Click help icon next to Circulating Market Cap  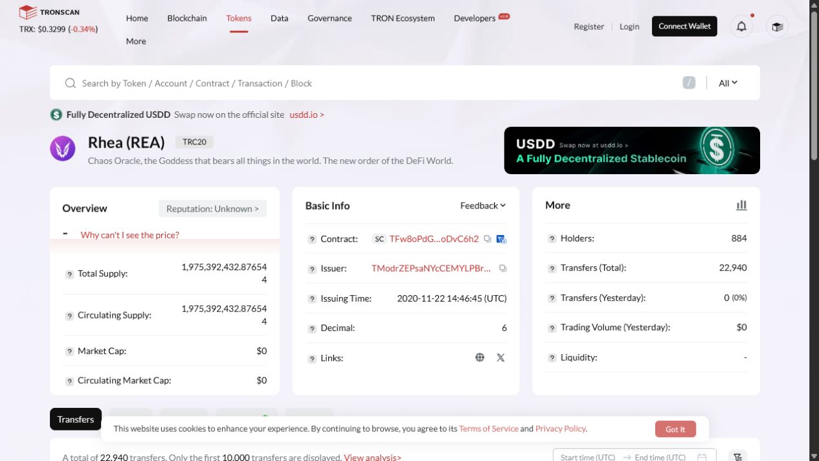(x=69, y=381)
